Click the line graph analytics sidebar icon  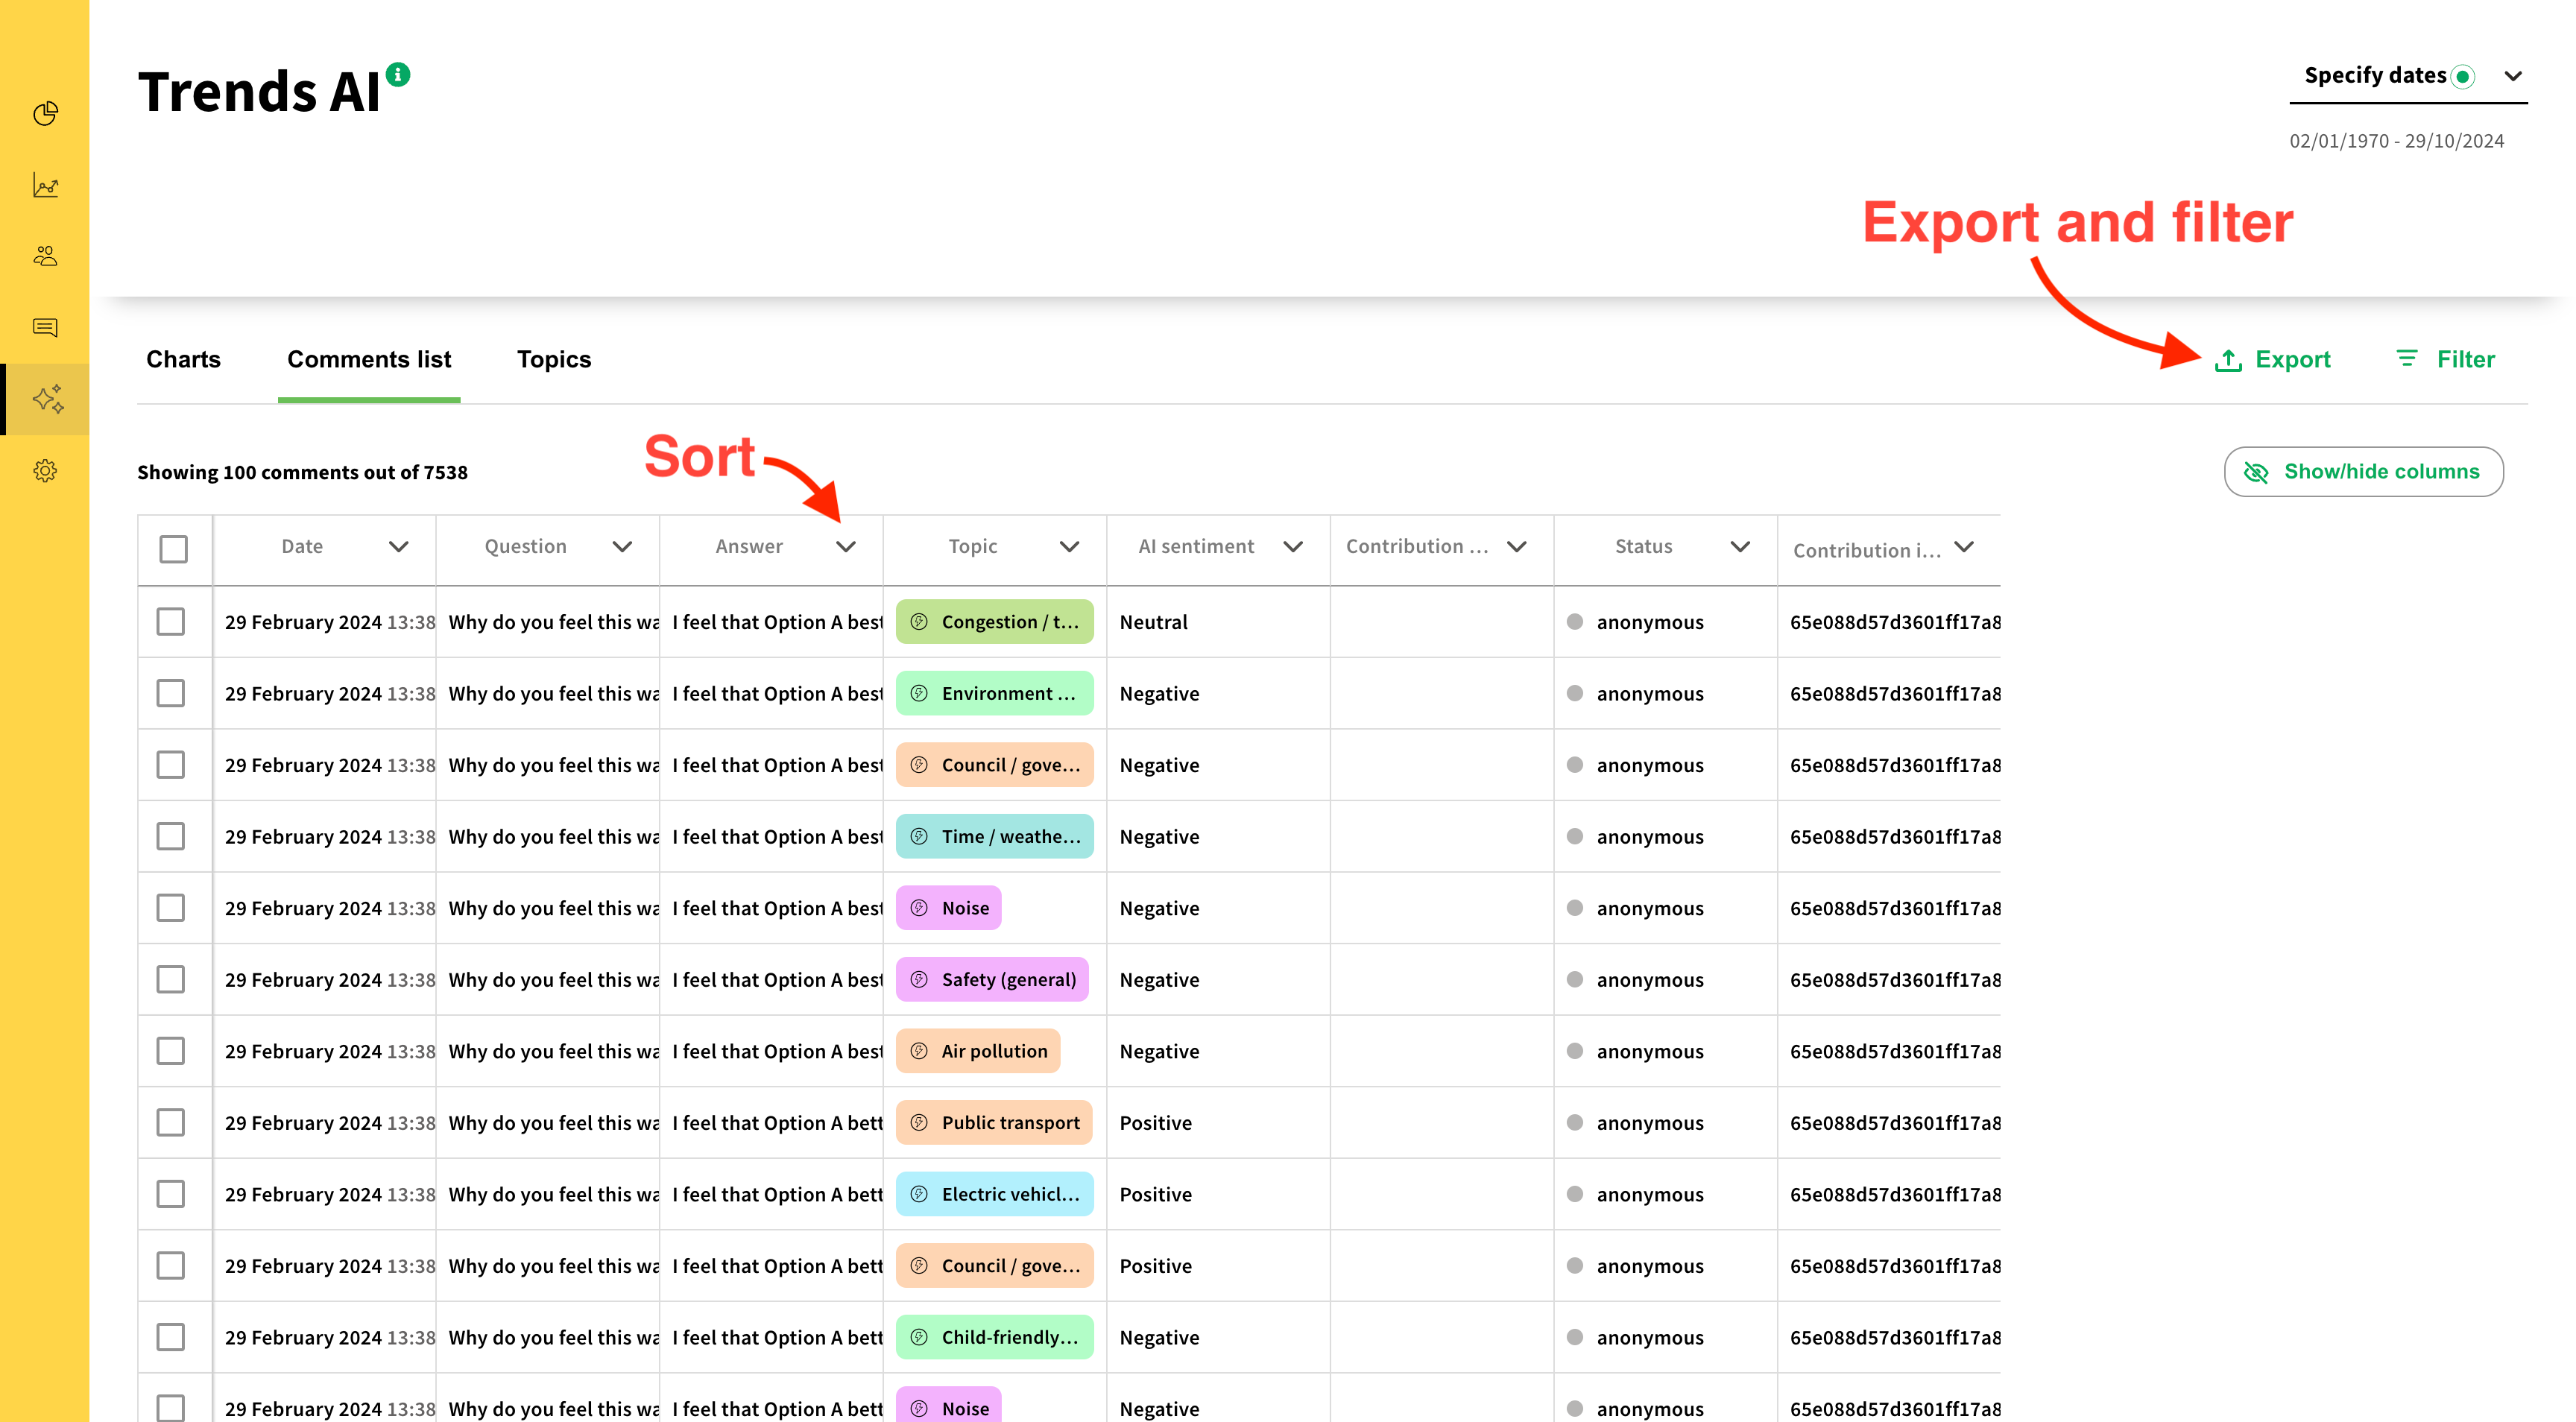(x=45, y=185)
